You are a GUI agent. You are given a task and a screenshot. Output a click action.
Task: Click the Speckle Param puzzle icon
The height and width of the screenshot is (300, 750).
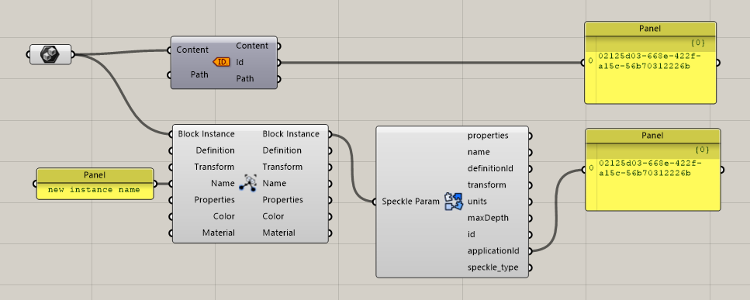[x=454, y=202]
